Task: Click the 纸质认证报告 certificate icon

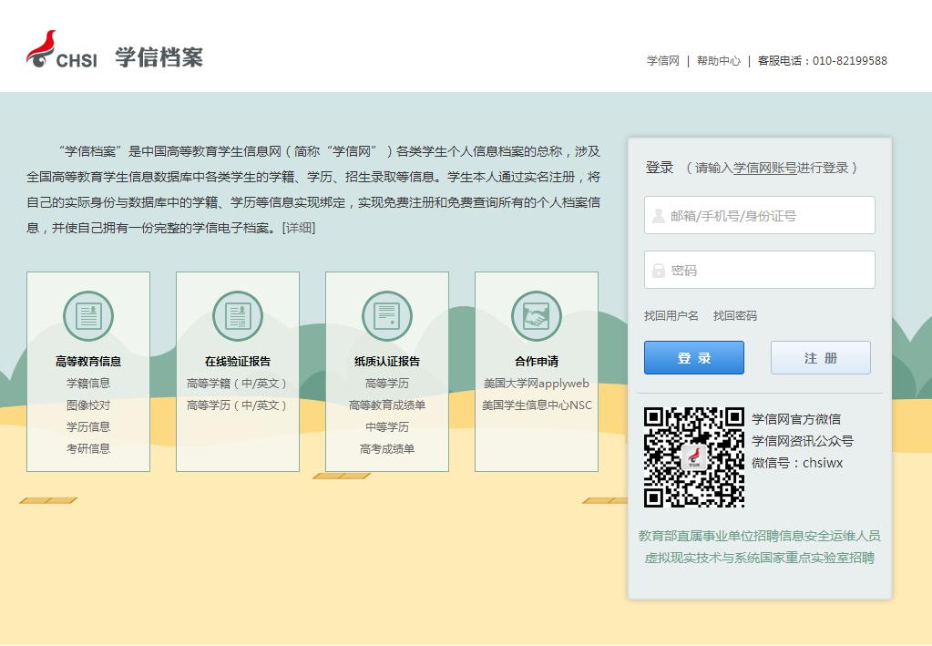Action: (387, 316)
